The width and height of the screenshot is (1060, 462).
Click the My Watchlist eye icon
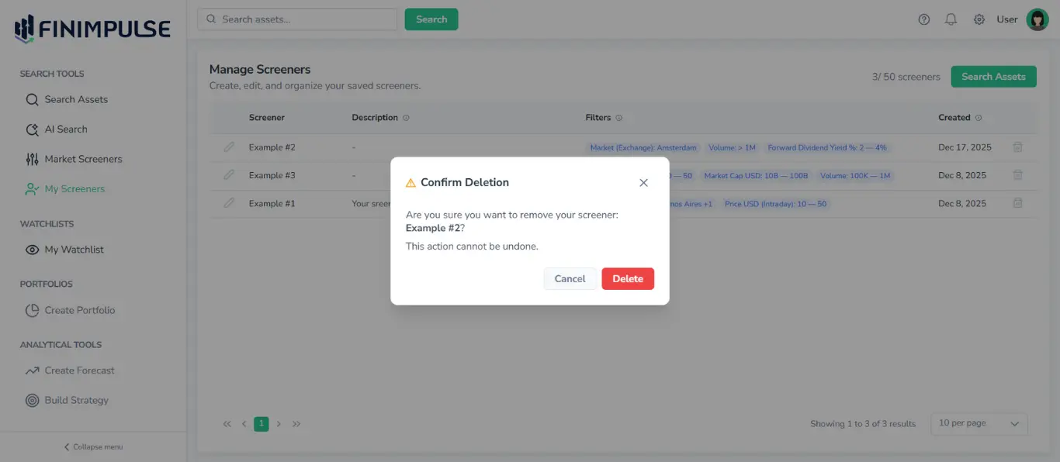32,249
